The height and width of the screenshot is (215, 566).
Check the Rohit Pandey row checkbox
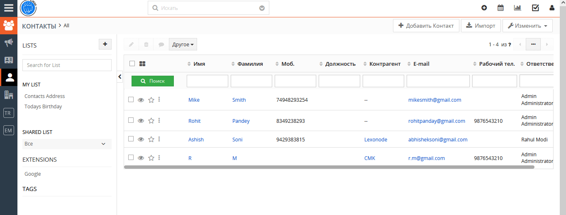pos(131,120)
